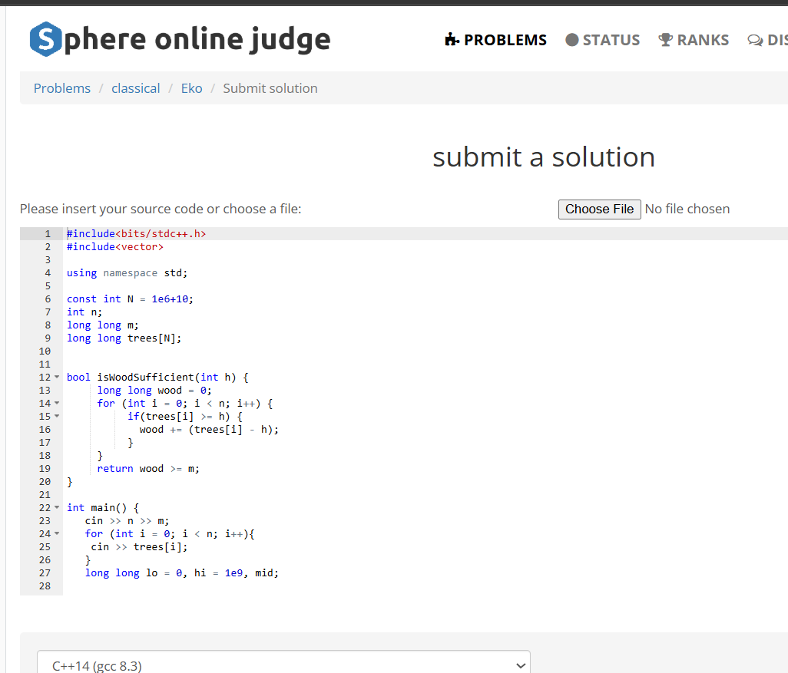Click the circle icon beside STATUS
Image resolution: width=788 pixels, height=673 pixels.
click(572, 40)
